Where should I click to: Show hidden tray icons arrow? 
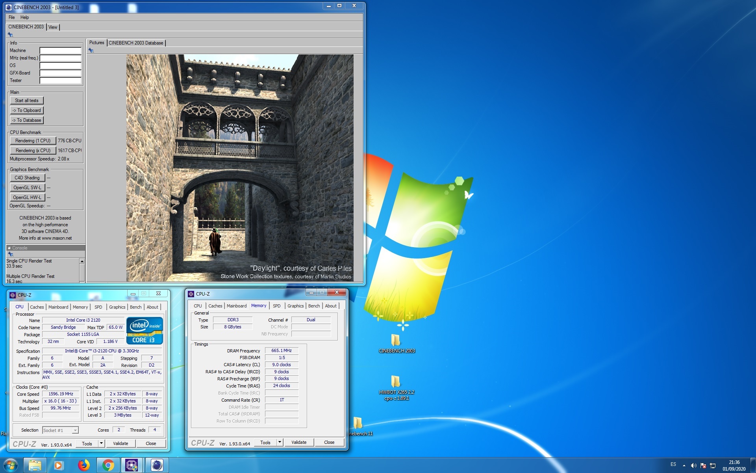click(684, 466)
